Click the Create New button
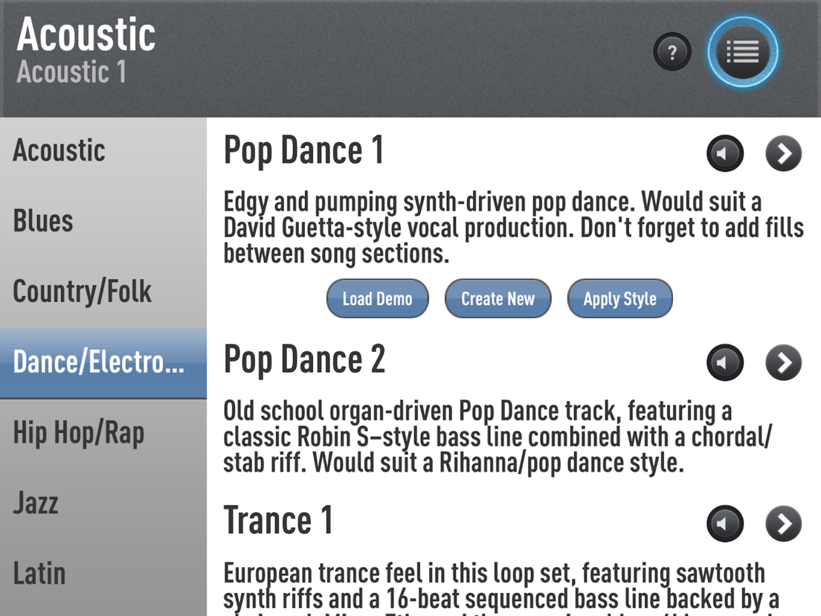Screen dimensions: 821x616 coord(498,298)
